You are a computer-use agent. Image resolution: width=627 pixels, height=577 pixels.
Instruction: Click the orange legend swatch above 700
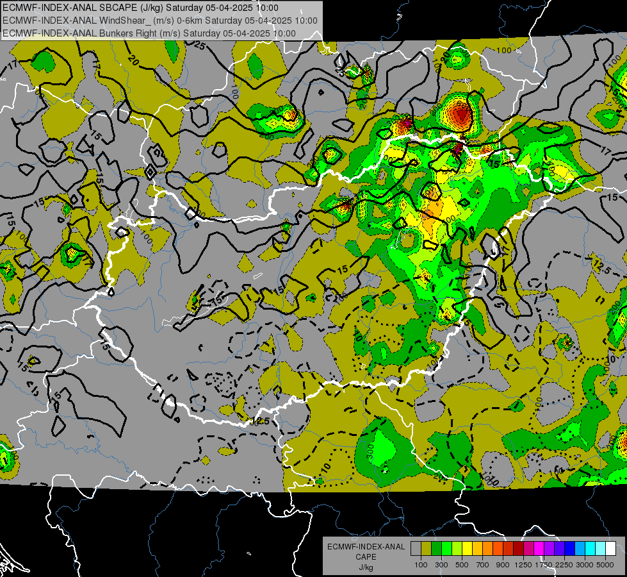[x=488, y=549]
